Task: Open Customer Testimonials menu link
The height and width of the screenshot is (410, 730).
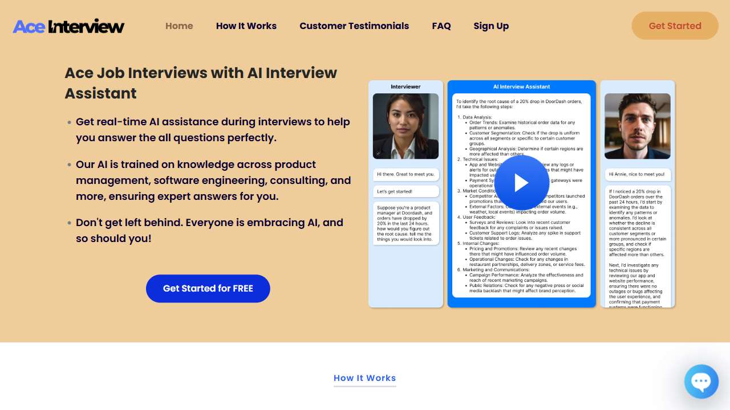Action: click(x=354, y=26)
